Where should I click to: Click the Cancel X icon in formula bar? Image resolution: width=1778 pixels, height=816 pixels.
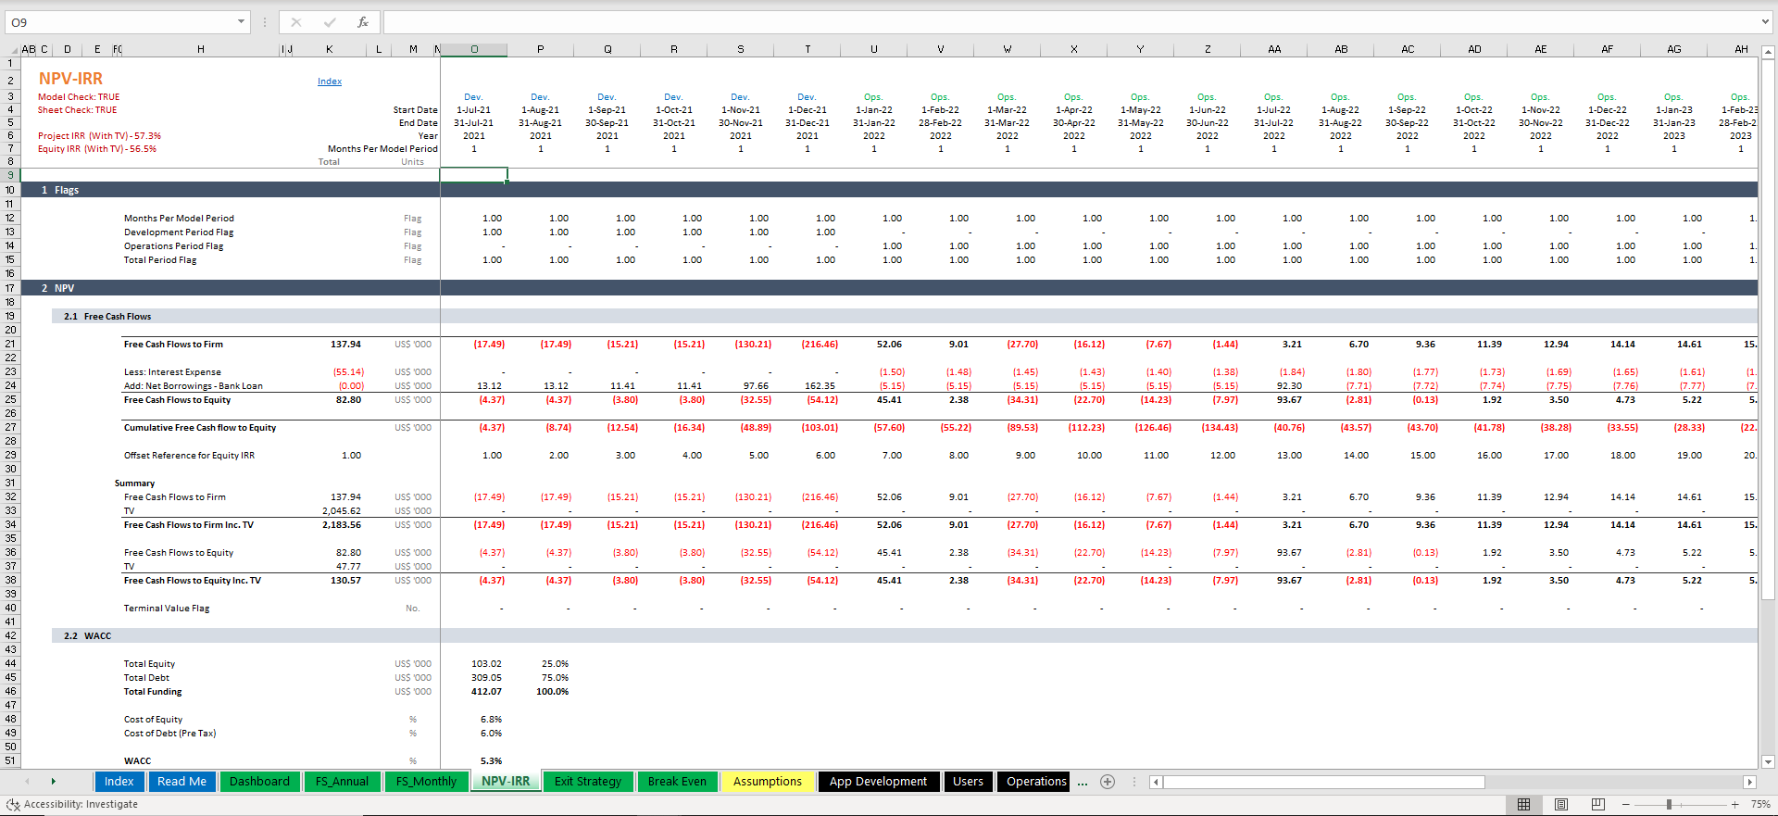click(x=296, y=22)
